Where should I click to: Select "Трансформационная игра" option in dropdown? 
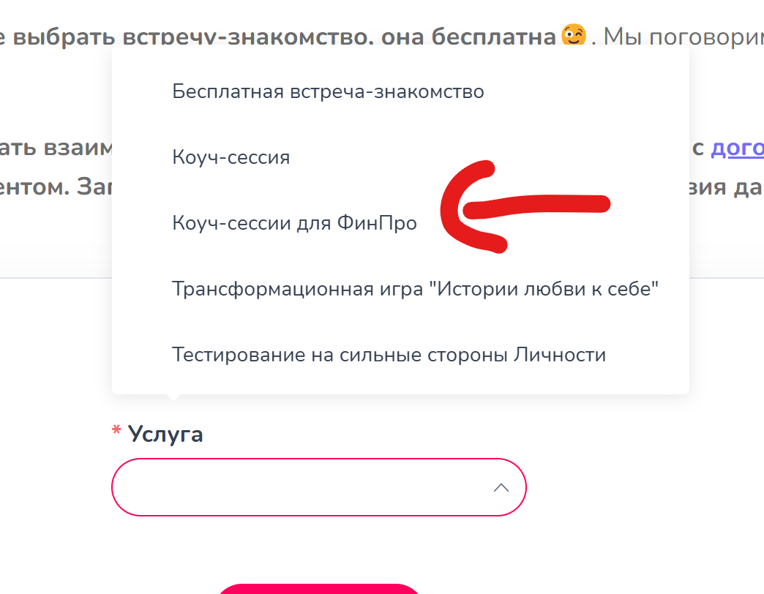[415, 289]
